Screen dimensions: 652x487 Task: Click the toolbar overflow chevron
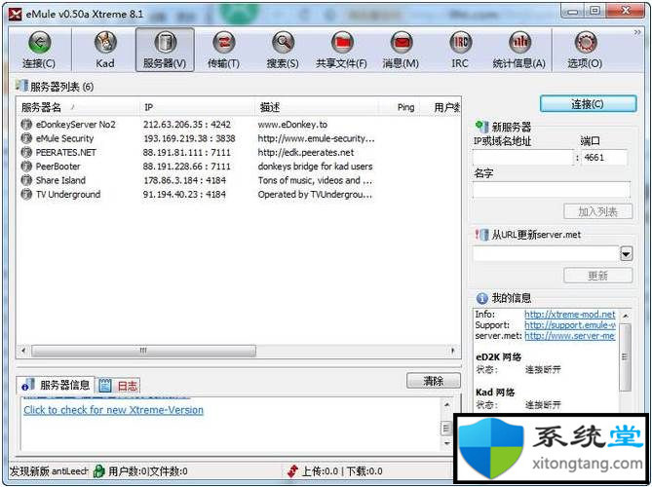(637, 32)
